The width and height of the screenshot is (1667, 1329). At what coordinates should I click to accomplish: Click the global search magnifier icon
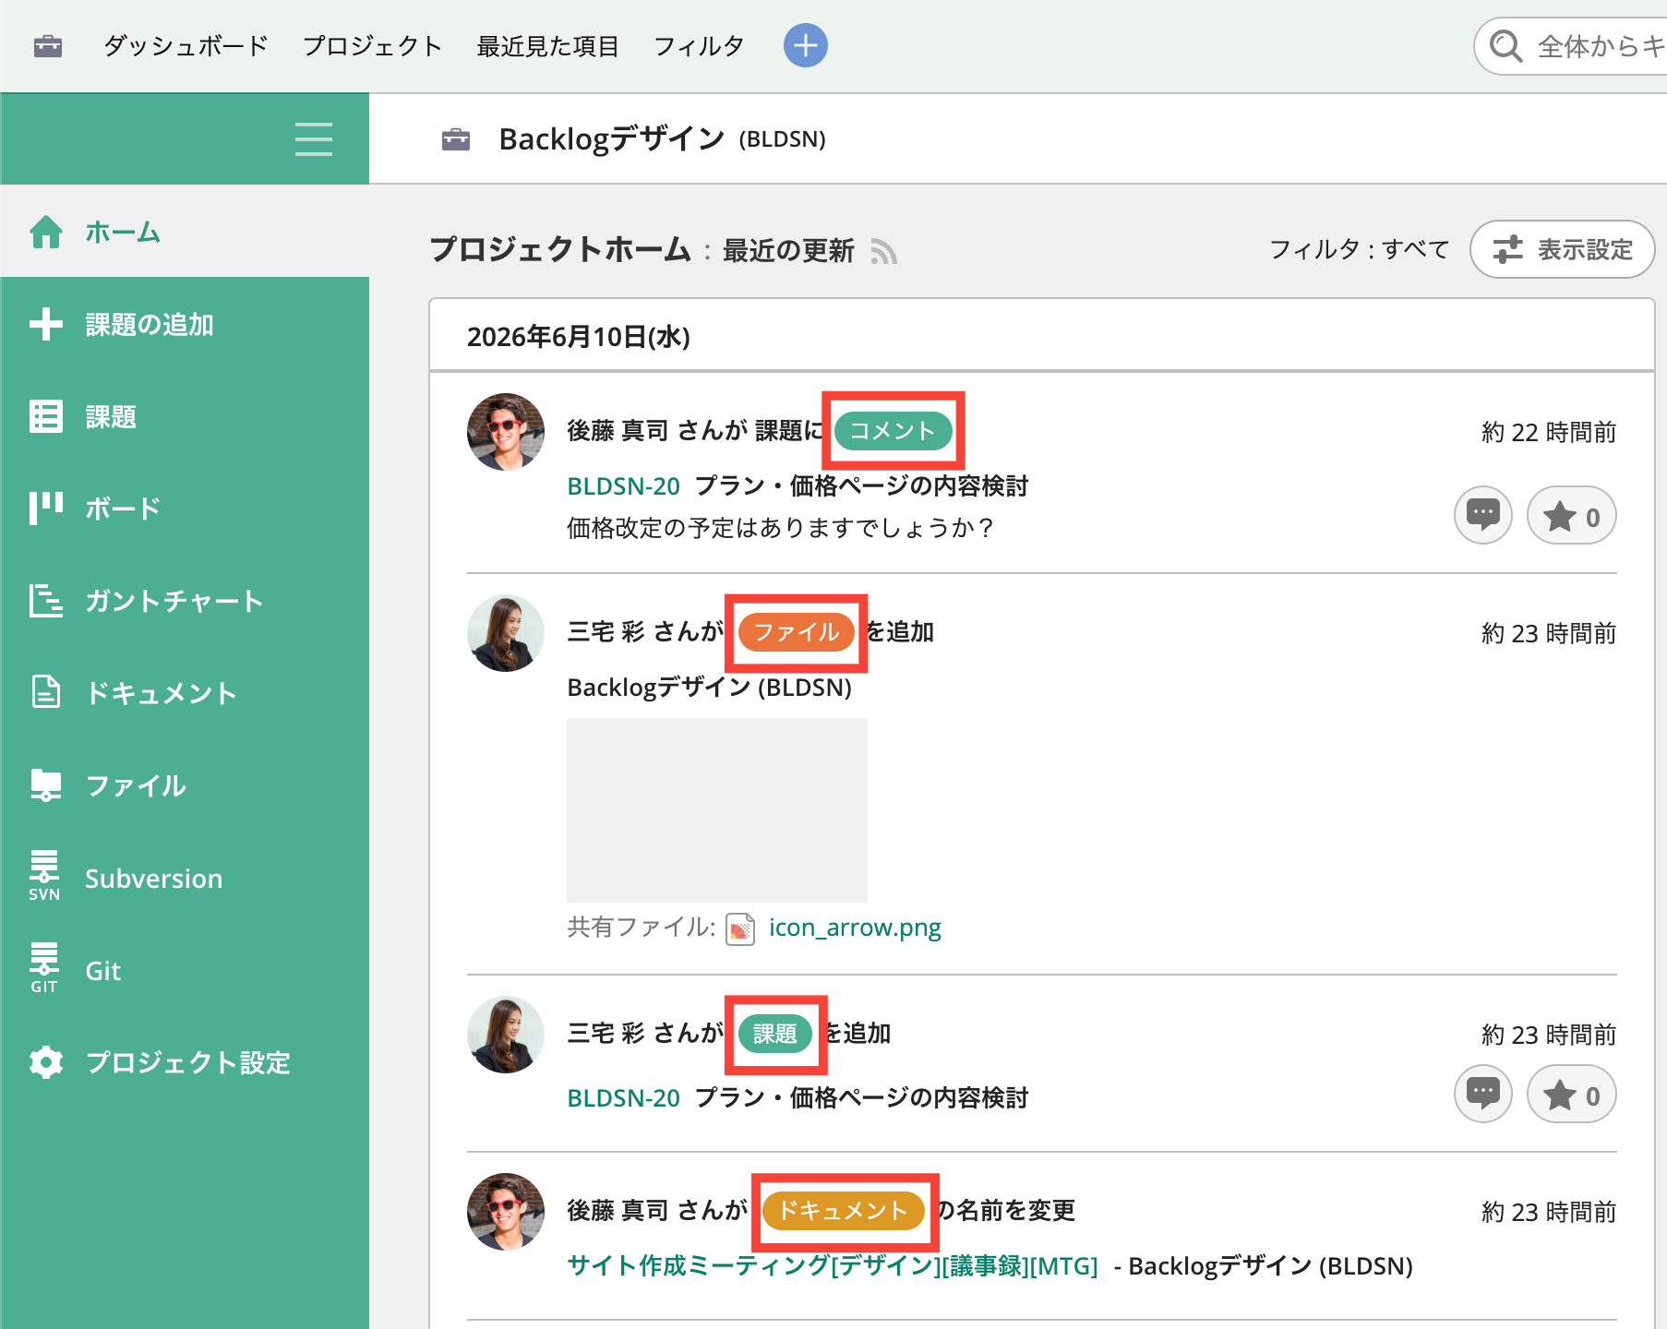click(x=1505, y=46)
